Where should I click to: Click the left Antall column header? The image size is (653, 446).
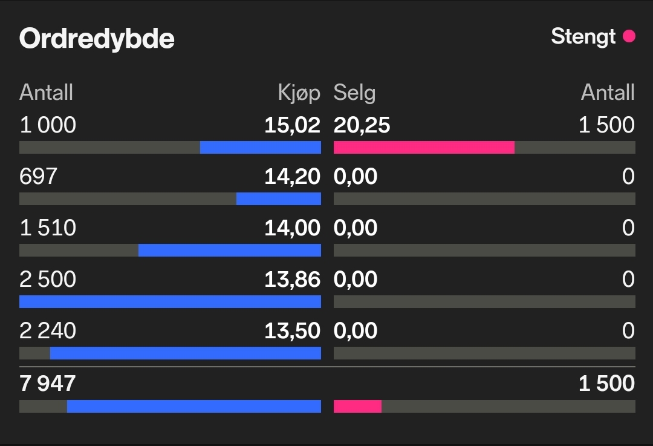click(x=46, y=92)
